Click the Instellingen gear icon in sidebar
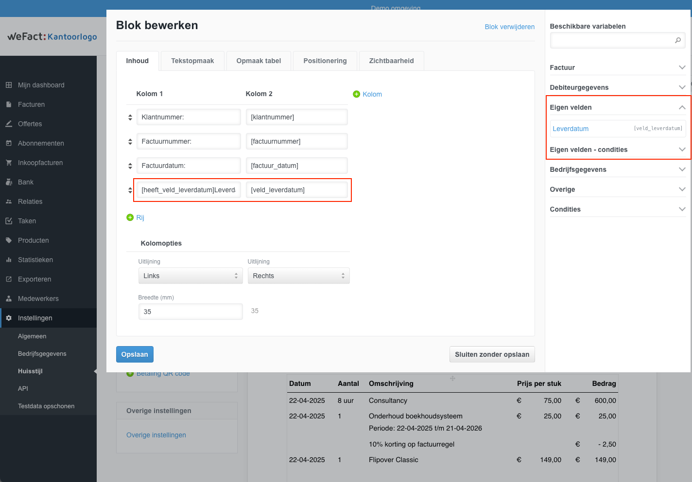The image size is (692, 482). pos(9,318)
